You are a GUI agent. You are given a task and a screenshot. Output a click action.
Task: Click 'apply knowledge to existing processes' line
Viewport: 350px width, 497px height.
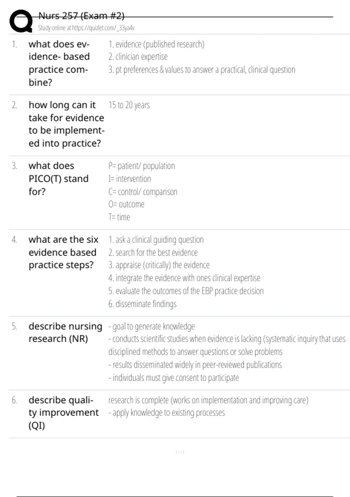[x=167, y=413]
